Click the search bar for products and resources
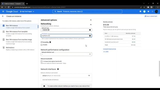 click(87, 11)
